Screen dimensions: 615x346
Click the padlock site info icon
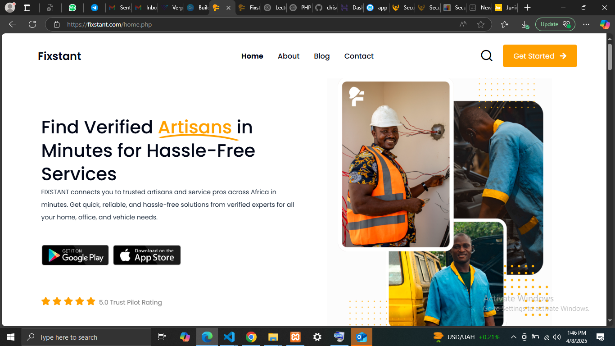point(57,24)
